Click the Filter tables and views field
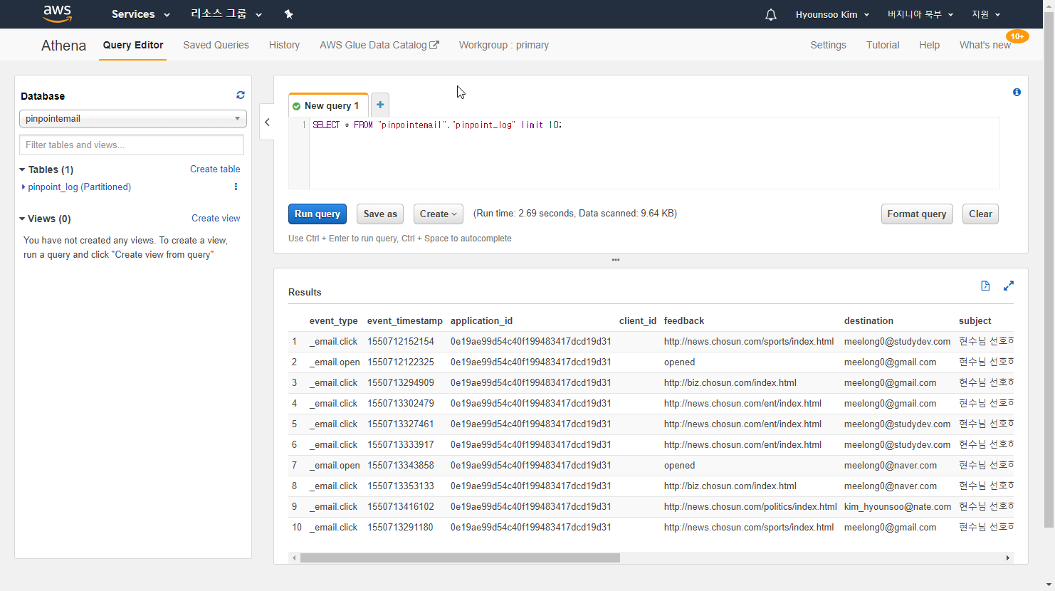This screenshot has width=1055, height=591. (x=132, y=145)
